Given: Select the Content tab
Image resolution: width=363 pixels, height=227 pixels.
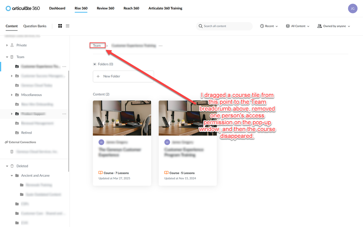Looking at the screenshot, I should point(12,26).
